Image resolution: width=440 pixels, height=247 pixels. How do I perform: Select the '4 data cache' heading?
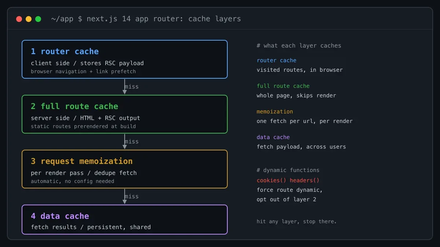pos(60,216)
